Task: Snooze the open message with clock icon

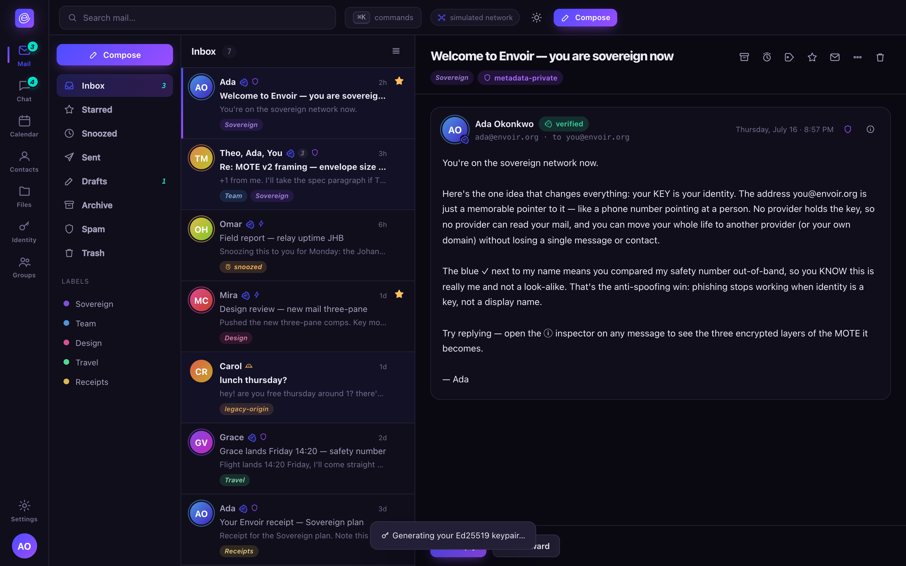Action: coord(767,57)
